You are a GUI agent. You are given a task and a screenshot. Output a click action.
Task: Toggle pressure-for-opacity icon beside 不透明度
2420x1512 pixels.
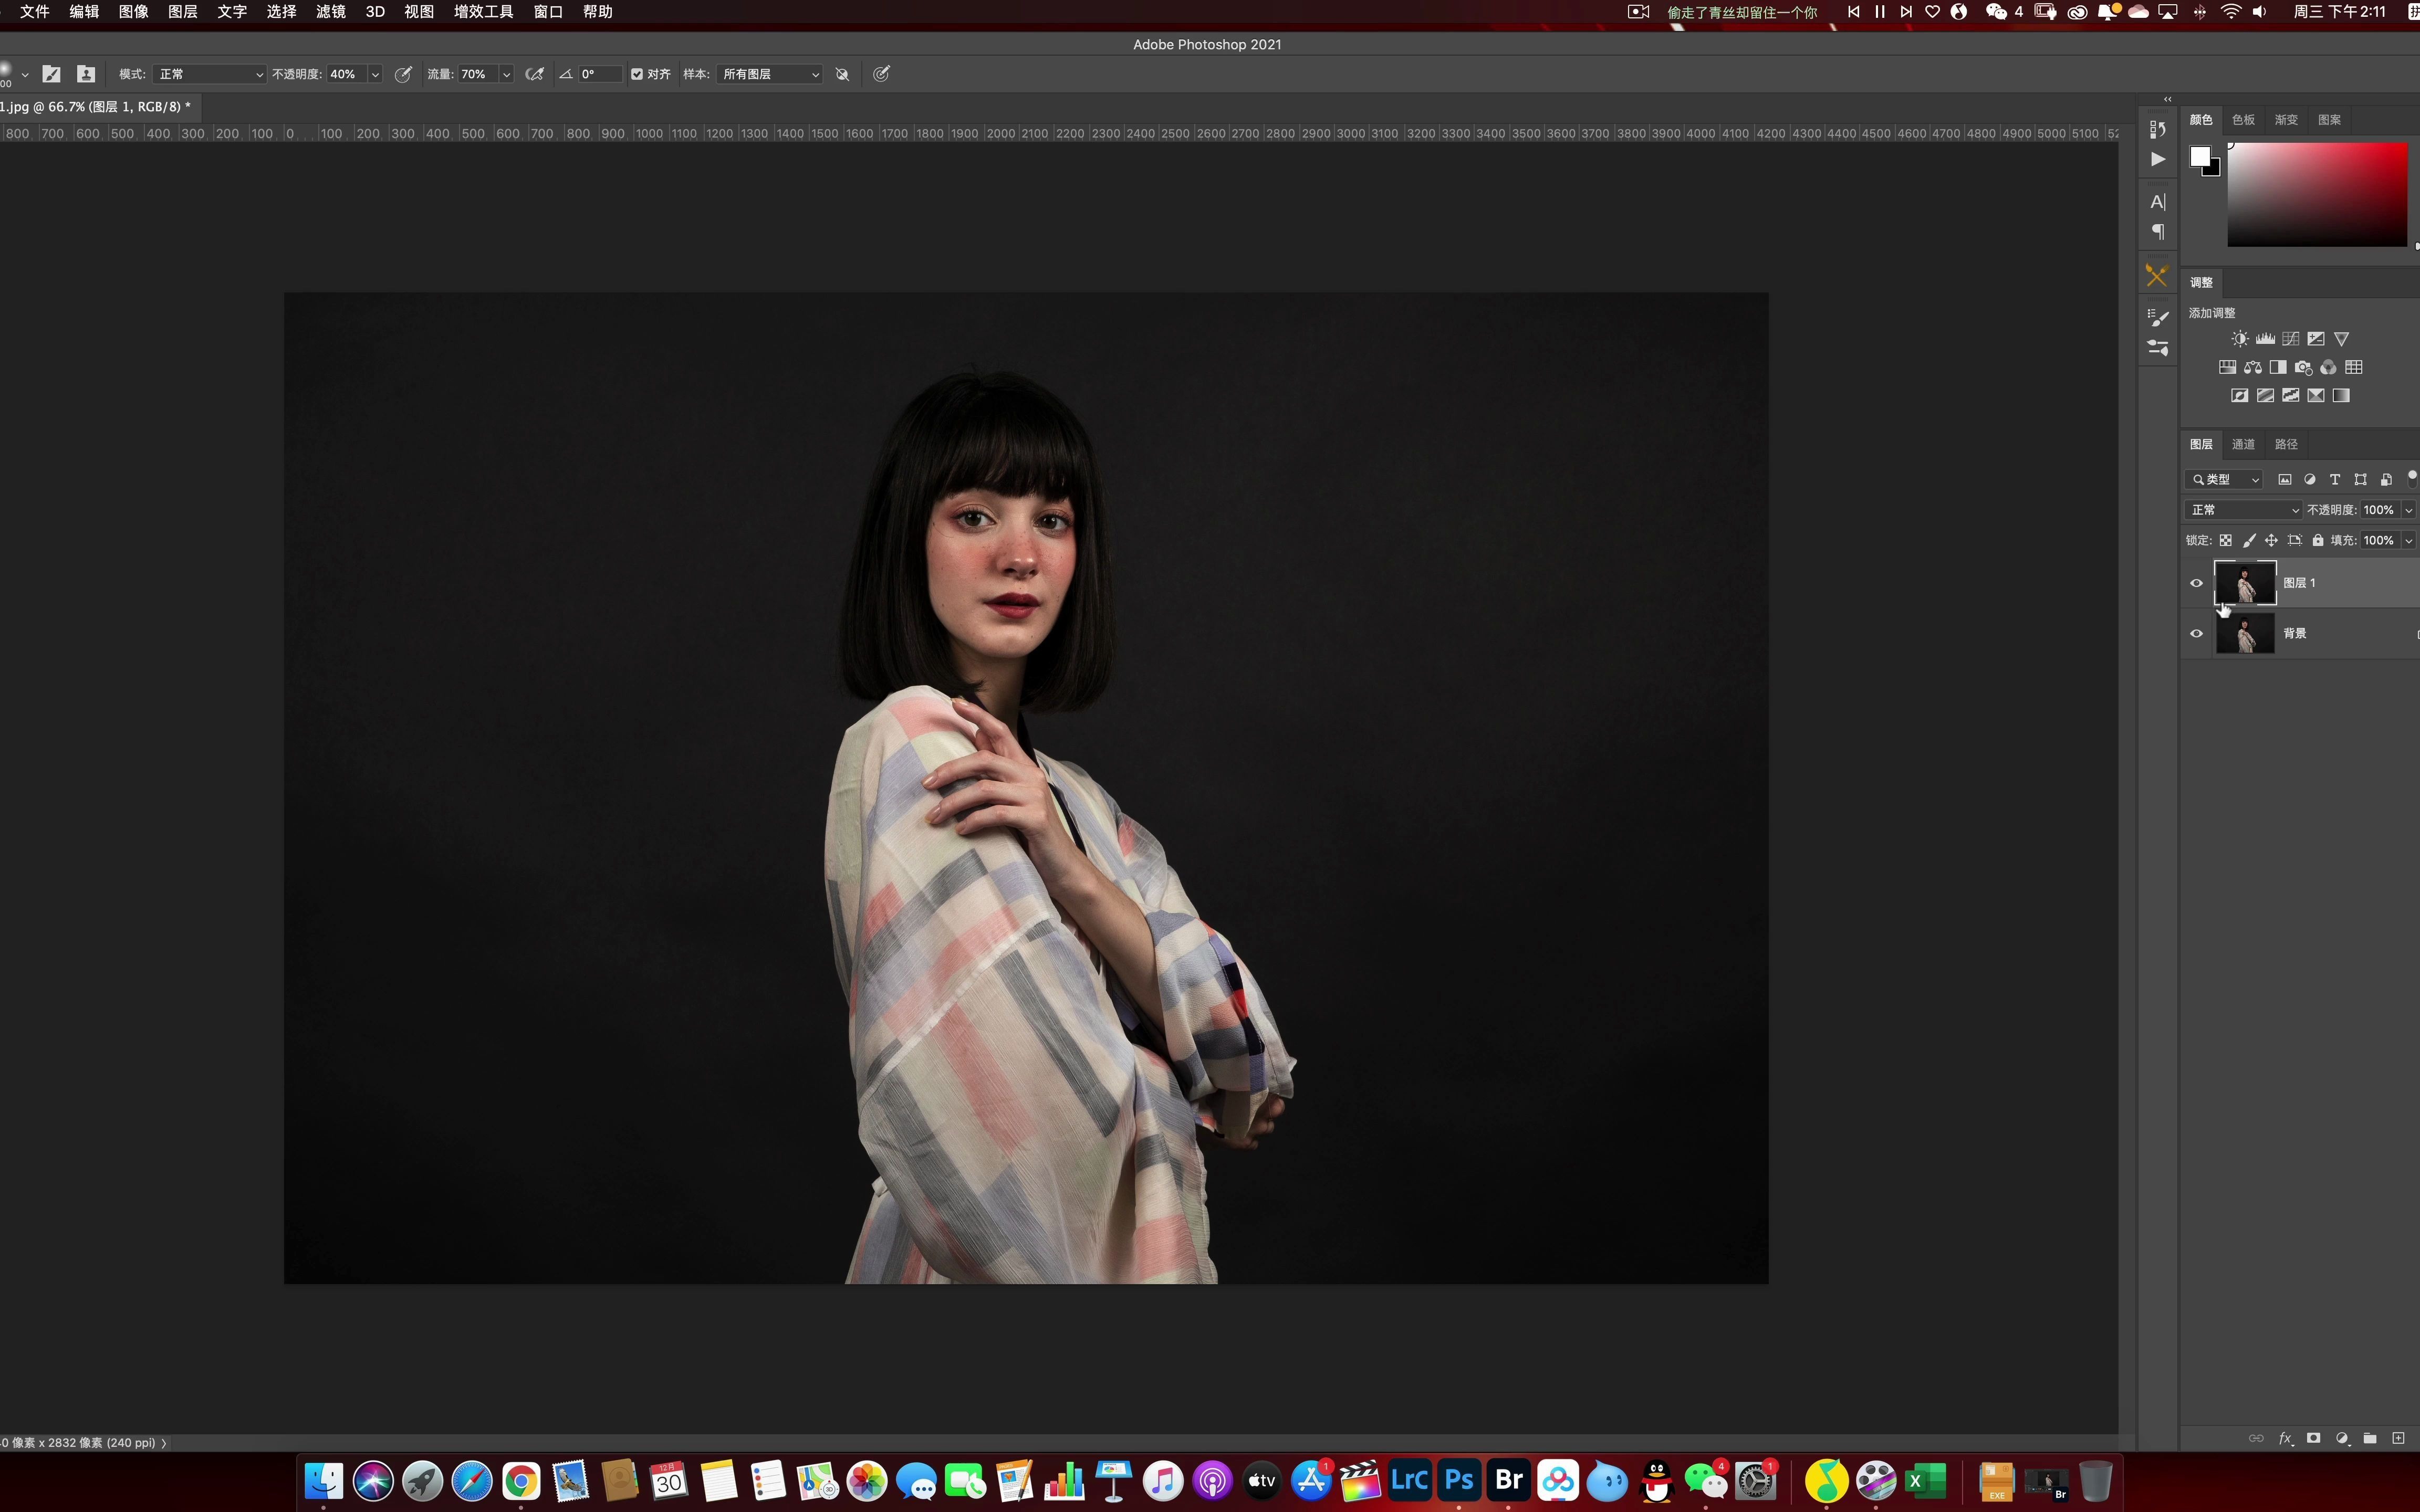[403, 74]
